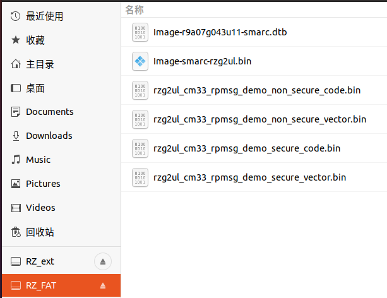The image size is (387, 298).
Task: Select the 收藏 starred star icon
Action: 16,40
